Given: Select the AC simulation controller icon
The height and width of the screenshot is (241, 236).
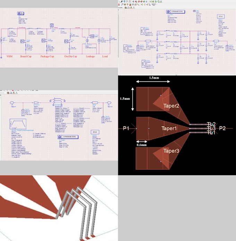Looking at the screenshot, I should [x=20, y=14].
